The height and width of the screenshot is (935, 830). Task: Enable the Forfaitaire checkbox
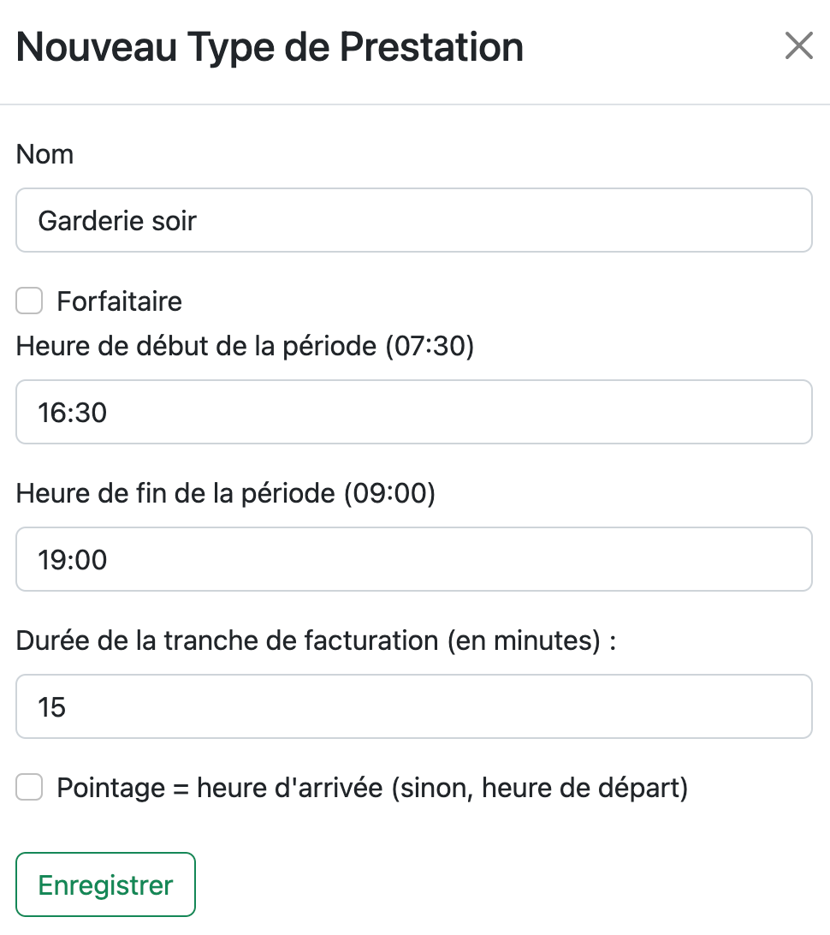click(29, 301)
